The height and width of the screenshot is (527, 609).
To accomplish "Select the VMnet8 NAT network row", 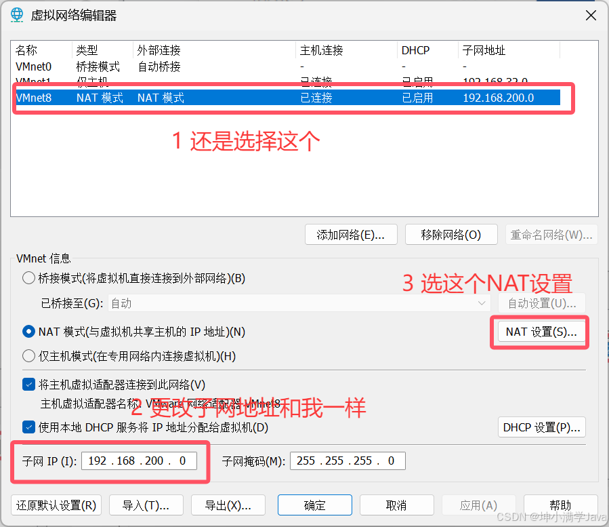I will 287,98.
